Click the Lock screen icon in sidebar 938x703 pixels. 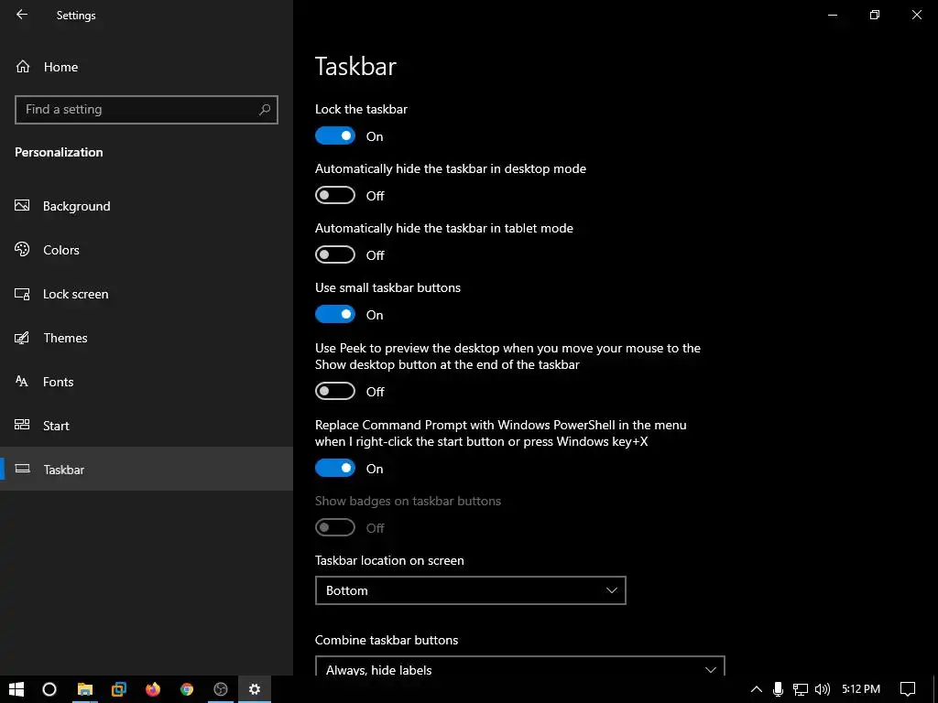coord(22,294)
